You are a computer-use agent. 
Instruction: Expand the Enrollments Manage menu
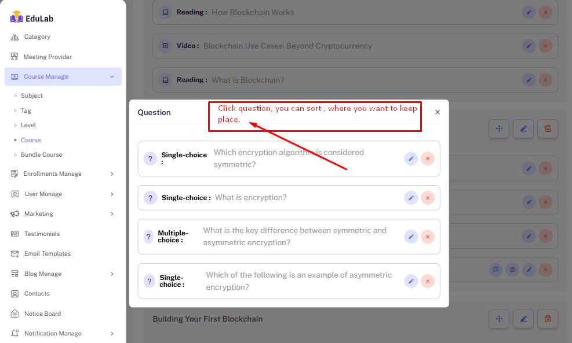111,174
